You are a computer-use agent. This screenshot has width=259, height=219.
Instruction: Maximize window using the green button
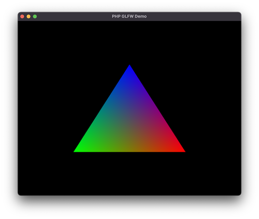[35, 16]
